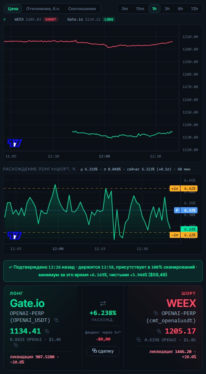Open the Отклонение, б.п. tab
The height and width of the screenshot is (374, 206).
(x=43, y=9)
